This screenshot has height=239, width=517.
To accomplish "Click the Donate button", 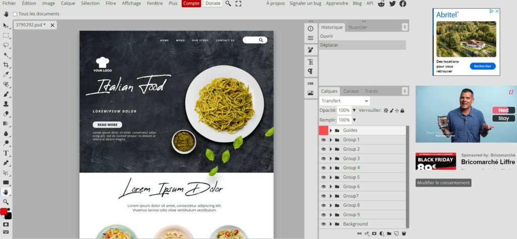I will click(213, 4).
